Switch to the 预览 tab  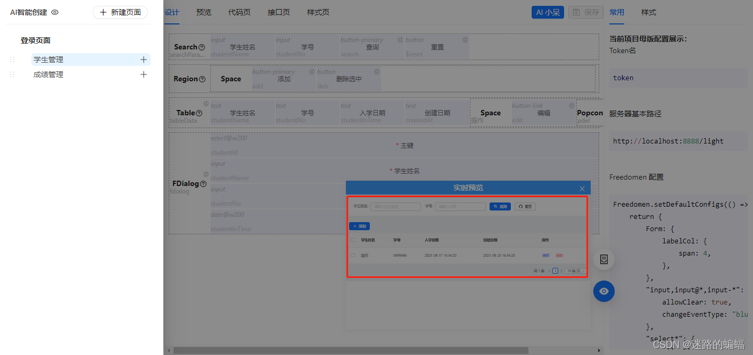tap(204, 12)
